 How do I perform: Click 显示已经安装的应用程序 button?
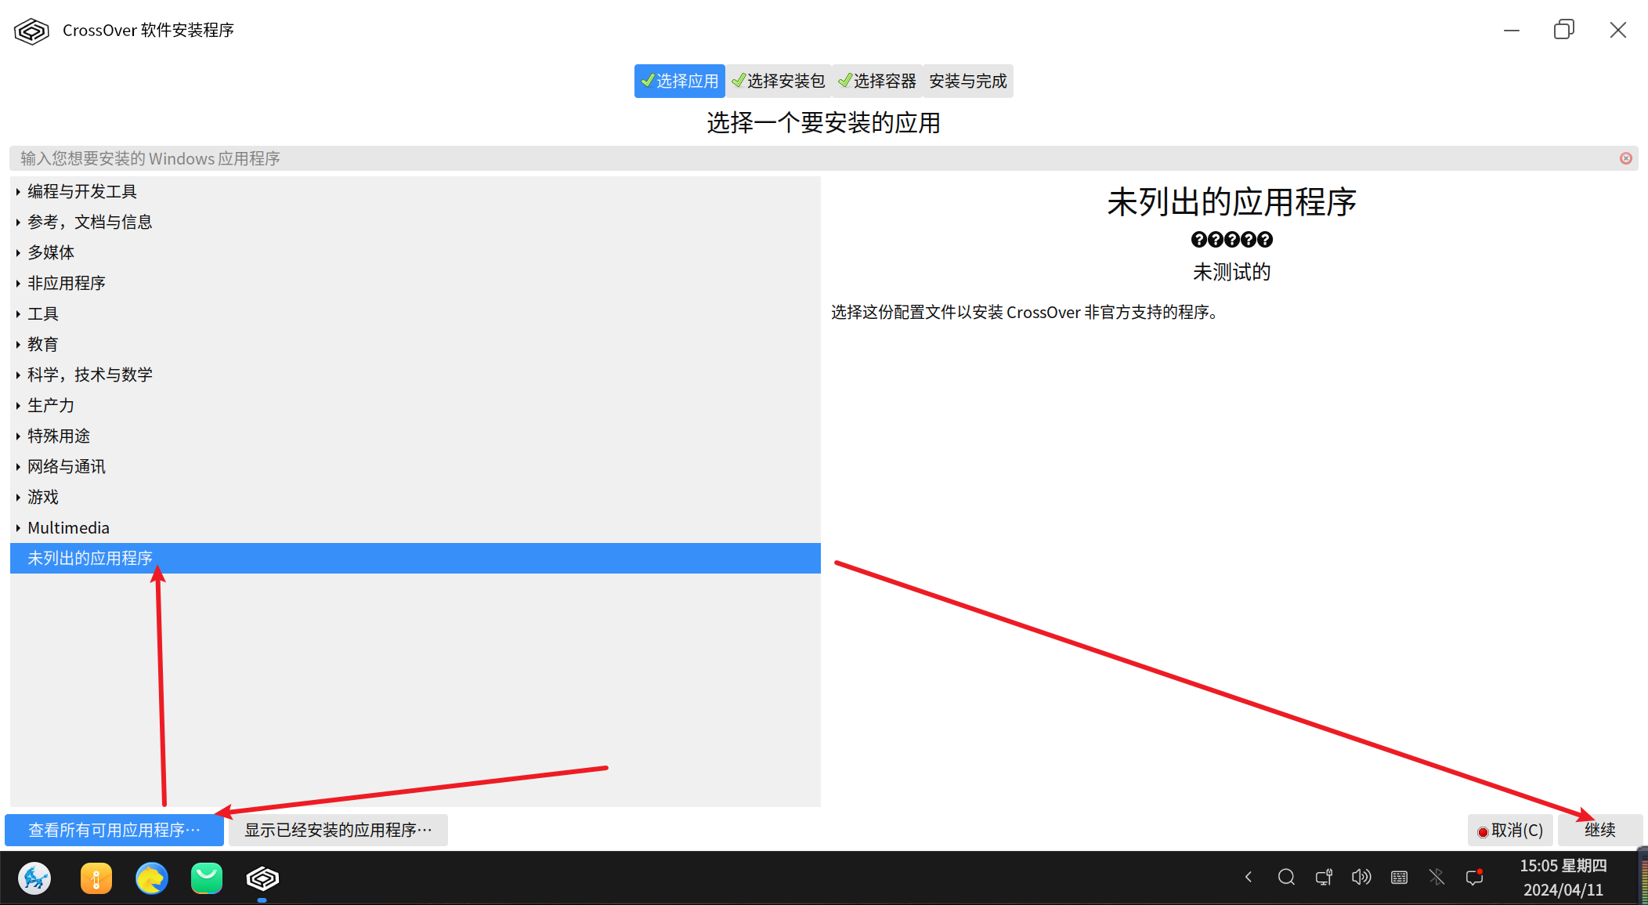click(338, 831)
